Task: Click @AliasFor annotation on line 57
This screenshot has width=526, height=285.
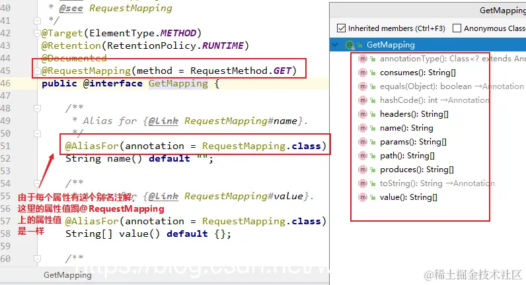Action: pyautogui.click(x=92, y=222)
